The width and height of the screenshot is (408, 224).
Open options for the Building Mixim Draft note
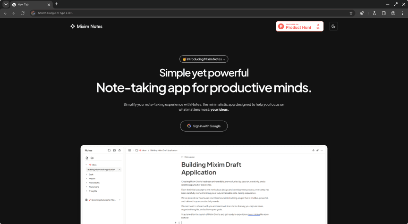119,169
